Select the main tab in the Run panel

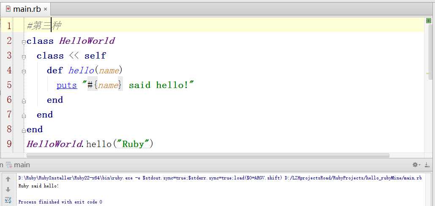(x=22, y=165)
